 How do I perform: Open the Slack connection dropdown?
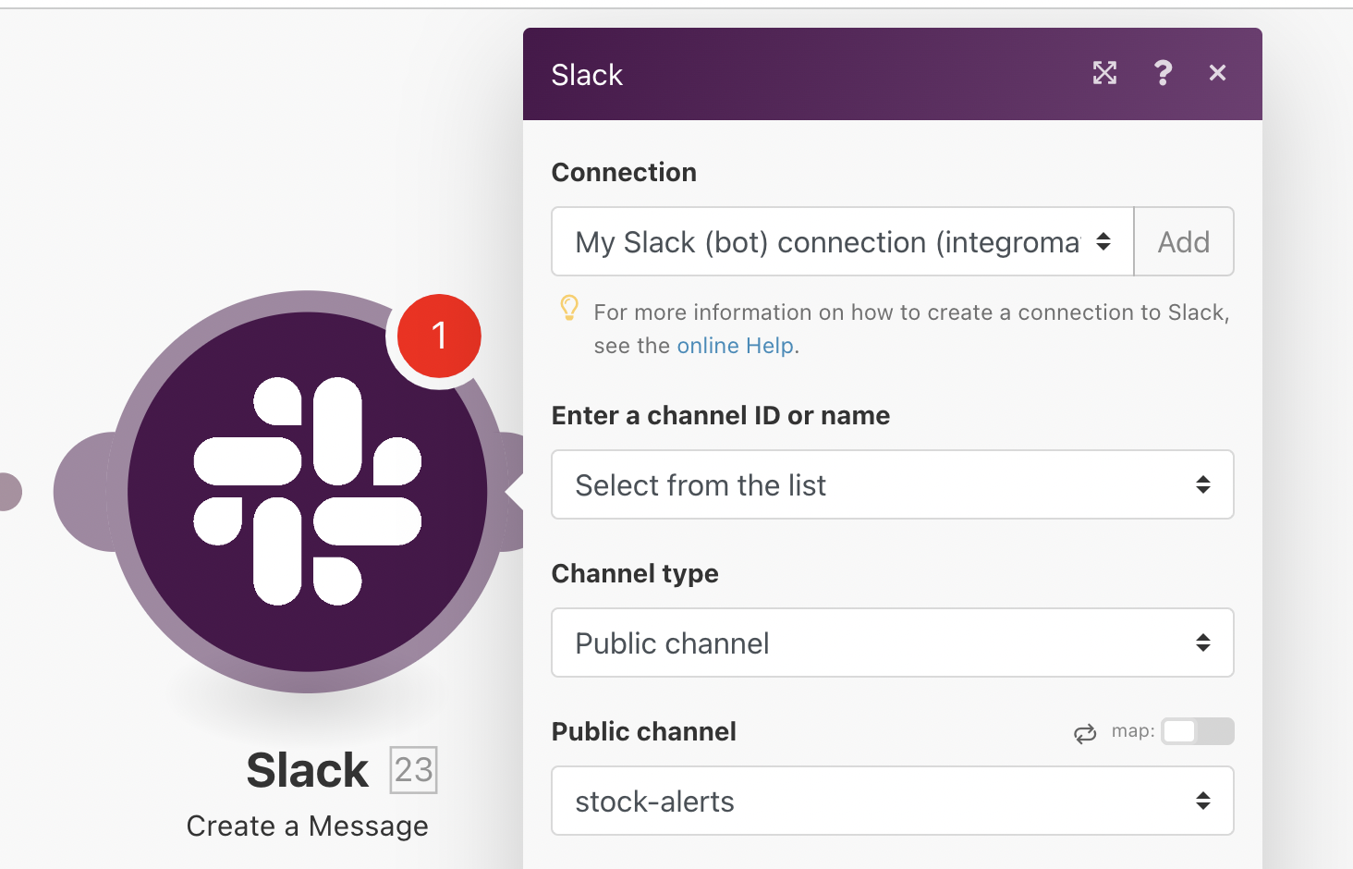(841, 242)
